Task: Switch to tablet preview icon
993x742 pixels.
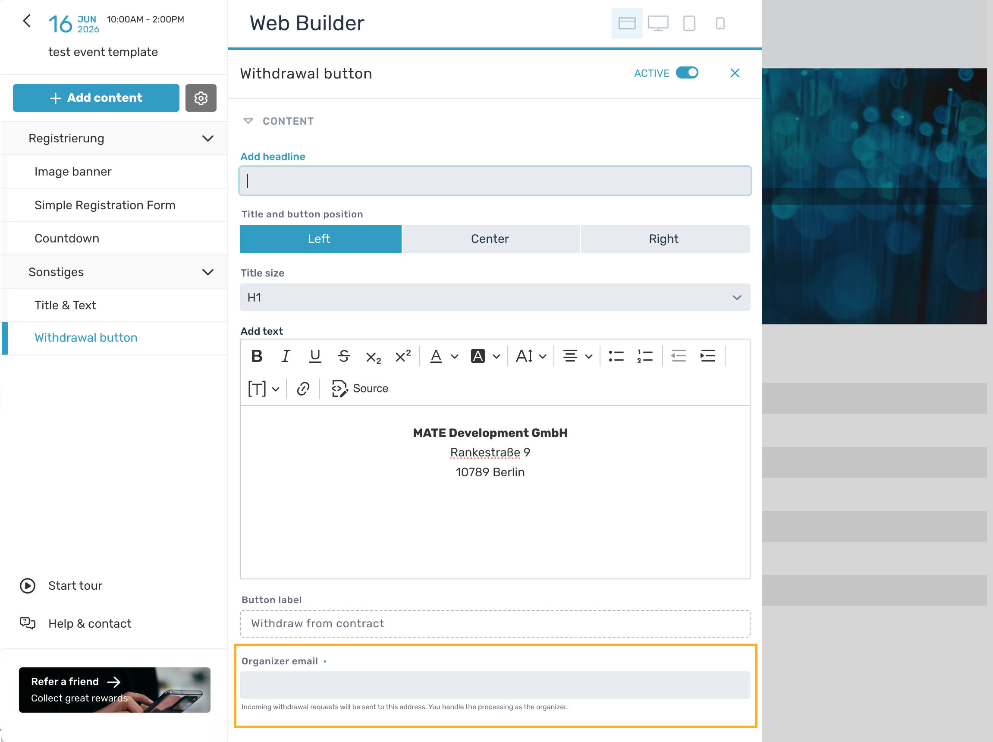Action: (689, 23)
